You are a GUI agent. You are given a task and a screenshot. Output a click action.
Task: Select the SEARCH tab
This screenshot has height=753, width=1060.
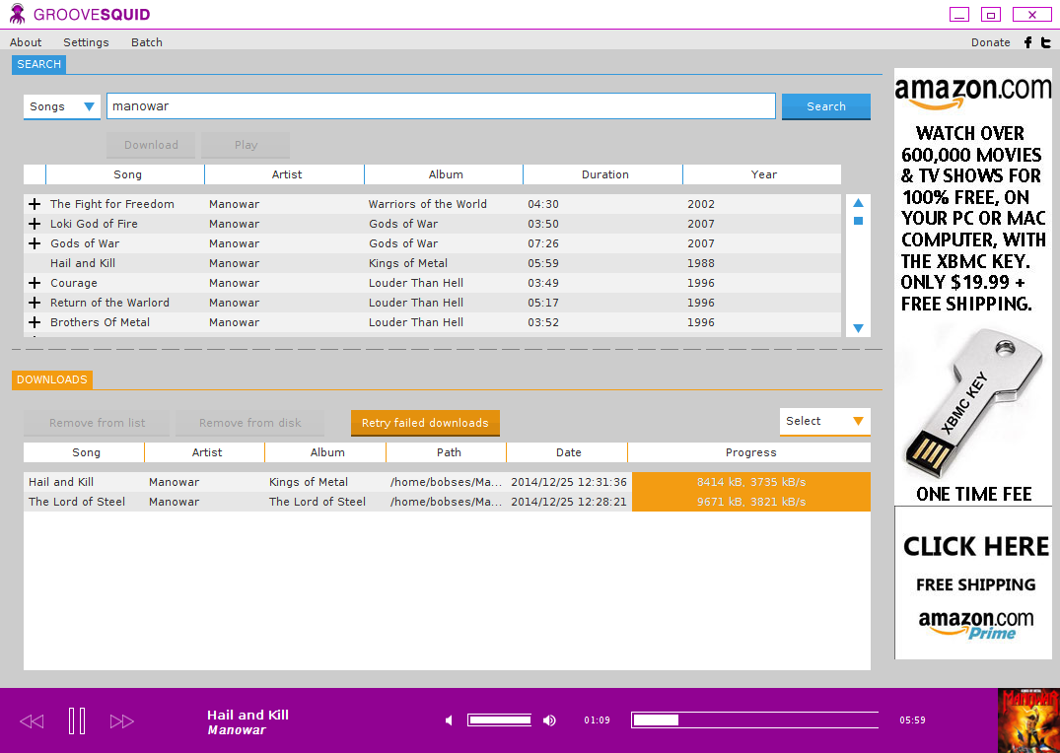click(38, 64)
